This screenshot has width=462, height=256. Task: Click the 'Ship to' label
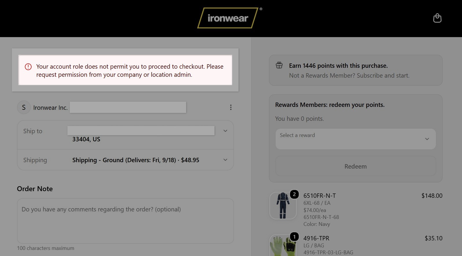[33, 131]
